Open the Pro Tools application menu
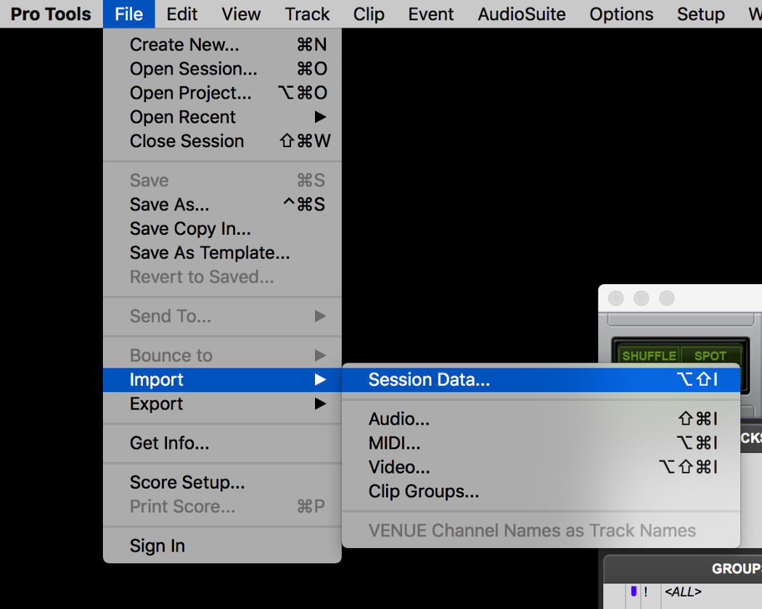This screenshot has height=609, width=762. tap(51, 14)
